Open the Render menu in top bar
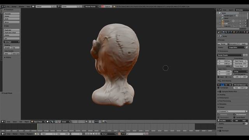 (x=14, y=7)
